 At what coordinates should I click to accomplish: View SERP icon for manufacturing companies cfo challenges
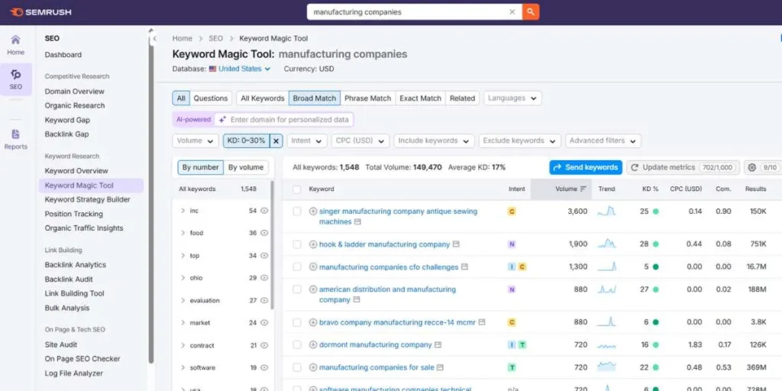click(x=464, y=267)
